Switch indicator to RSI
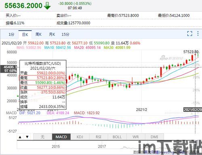 point(99,137)
